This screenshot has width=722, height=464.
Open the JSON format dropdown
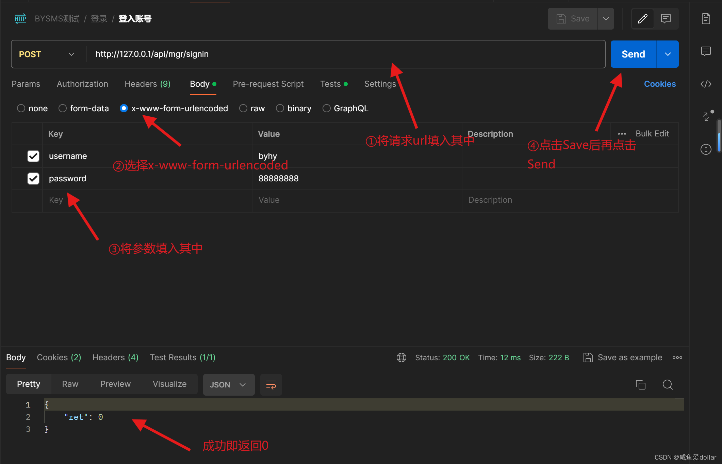click(x=228, y=385)
